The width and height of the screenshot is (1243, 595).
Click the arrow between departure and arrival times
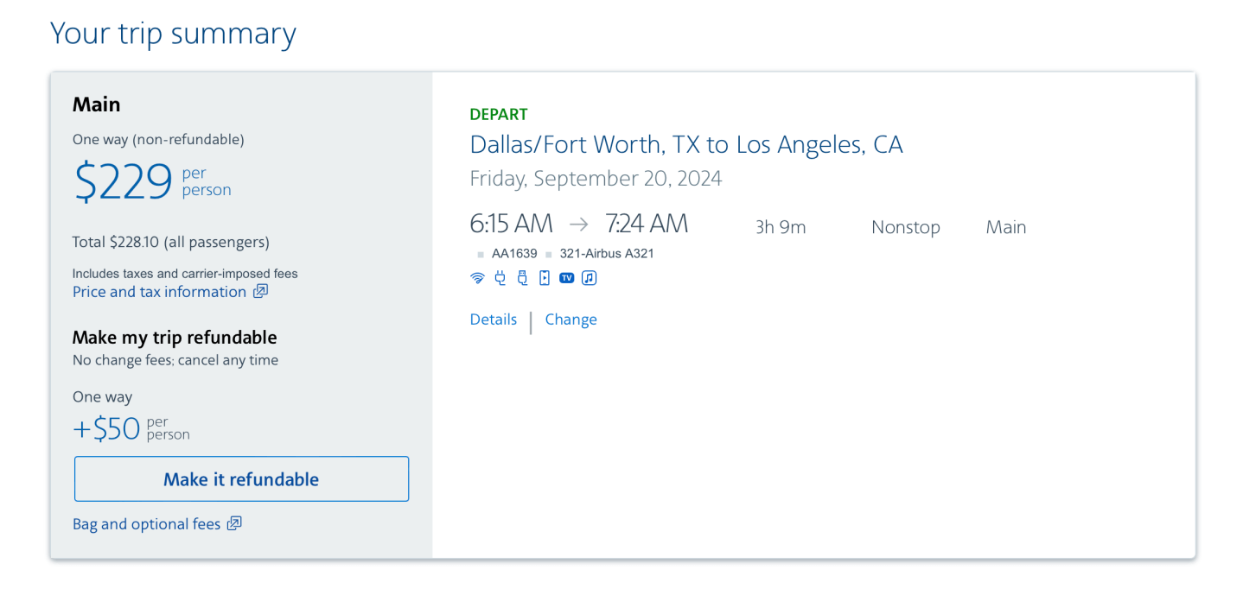[x=578, y=223]
